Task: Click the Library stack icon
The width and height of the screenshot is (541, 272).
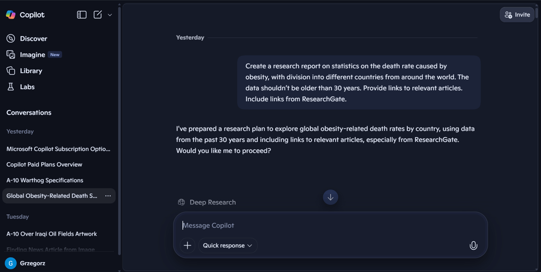Action: pos(11,70)
